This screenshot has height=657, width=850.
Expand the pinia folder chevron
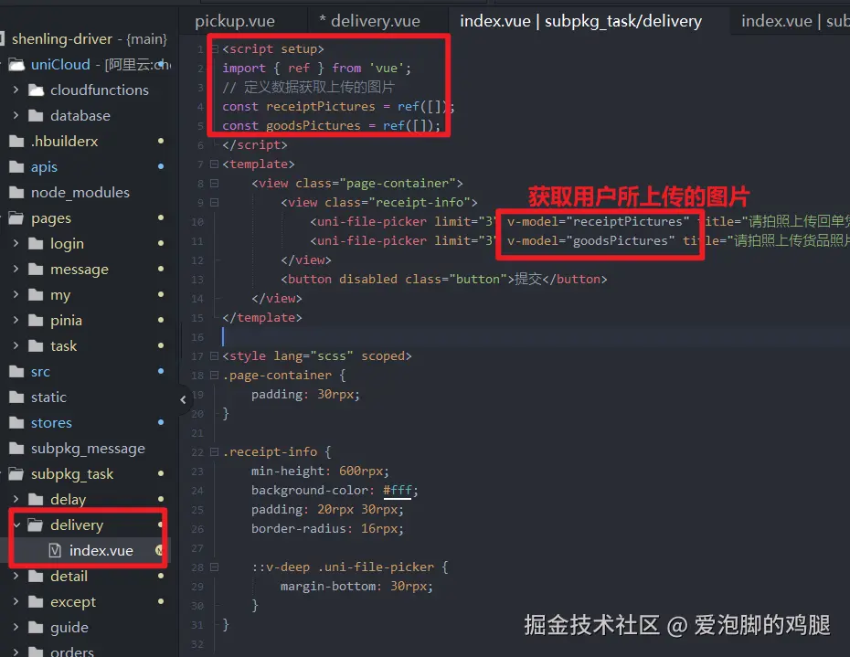tap(16, 320)
